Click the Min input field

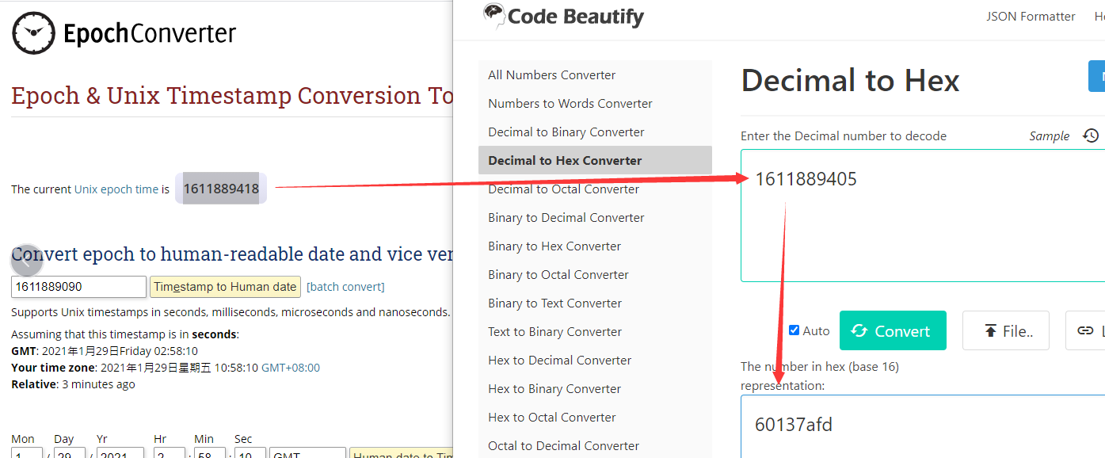pos(210,453)
